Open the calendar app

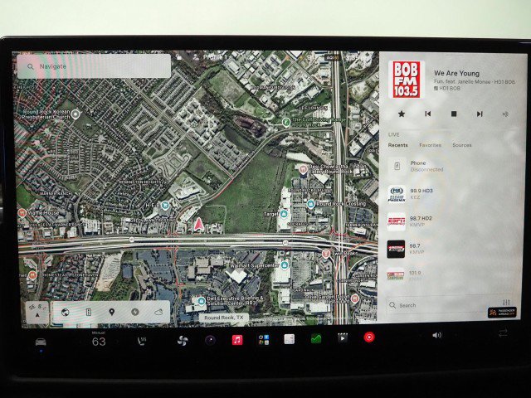290,339
